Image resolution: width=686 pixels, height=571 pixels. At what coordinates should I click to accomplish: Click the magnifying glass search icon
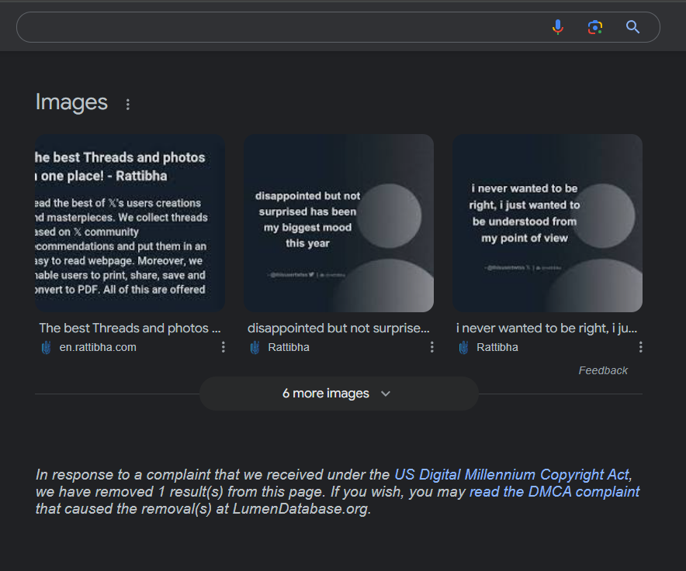(632, 27)
